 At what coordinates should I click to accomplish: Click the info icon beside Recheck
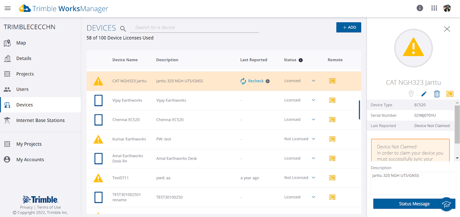pyautogui.click(x=268, y=81)
